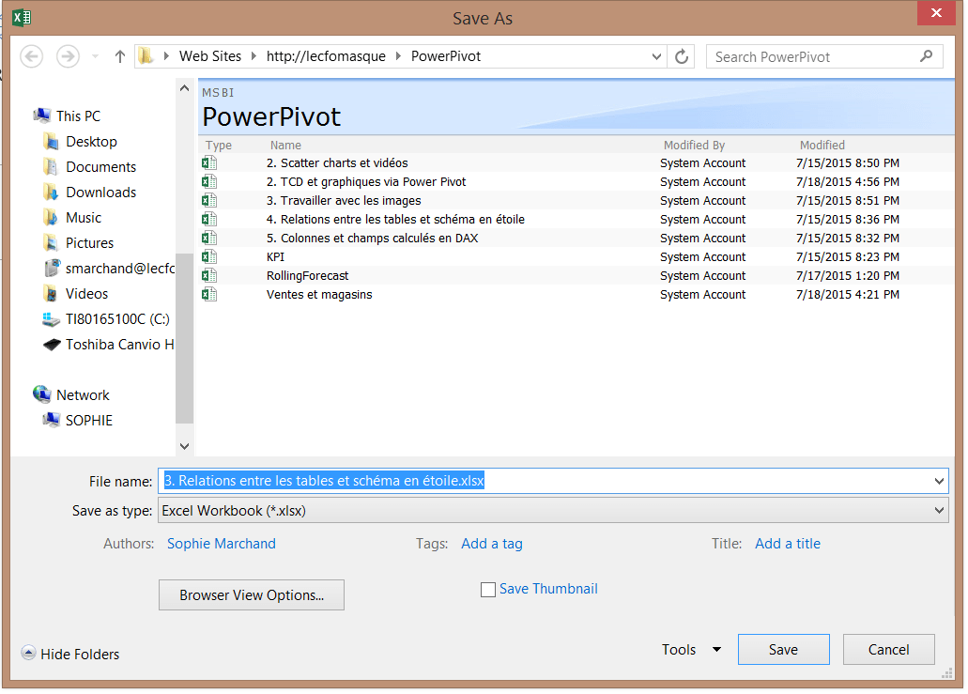Click the Browser View Options button
This screenshot has width=968, height=694.
[252, 594]
